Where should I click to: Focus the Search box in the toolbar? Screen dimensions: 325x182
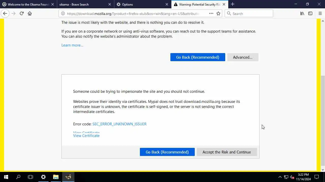[249, 14]
